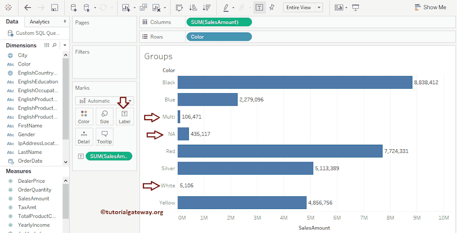Select the Color dimension field
The height and width of the screenshot is (233, 457).
point(24,64)
